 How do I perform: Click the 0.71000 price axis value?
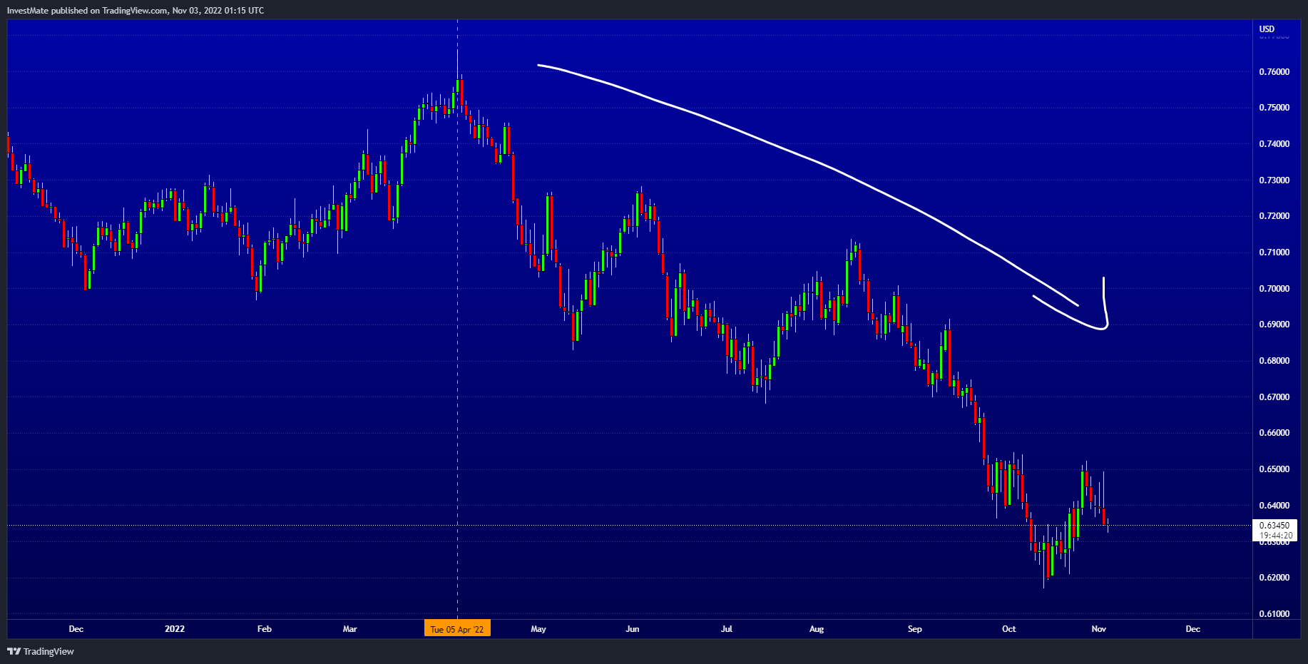1274,252
